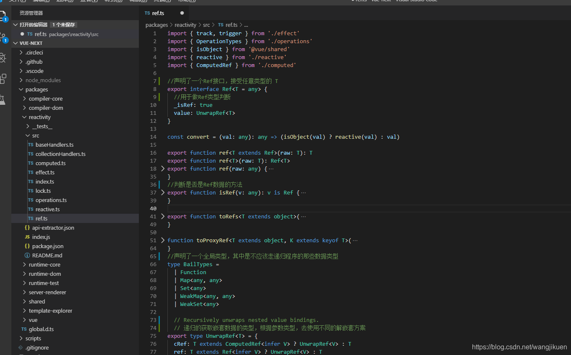This screenshot has height=355, width=571.
Task: Click the braces icon of package.json
Action: (27, 246)
